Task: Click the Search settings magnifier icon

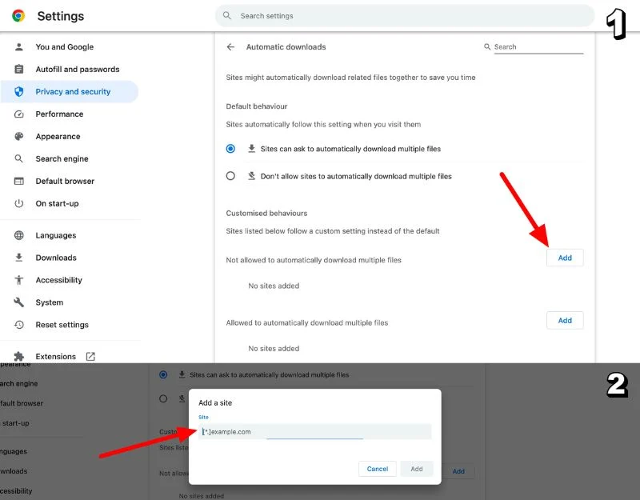Action: click(x=227, y=15)
